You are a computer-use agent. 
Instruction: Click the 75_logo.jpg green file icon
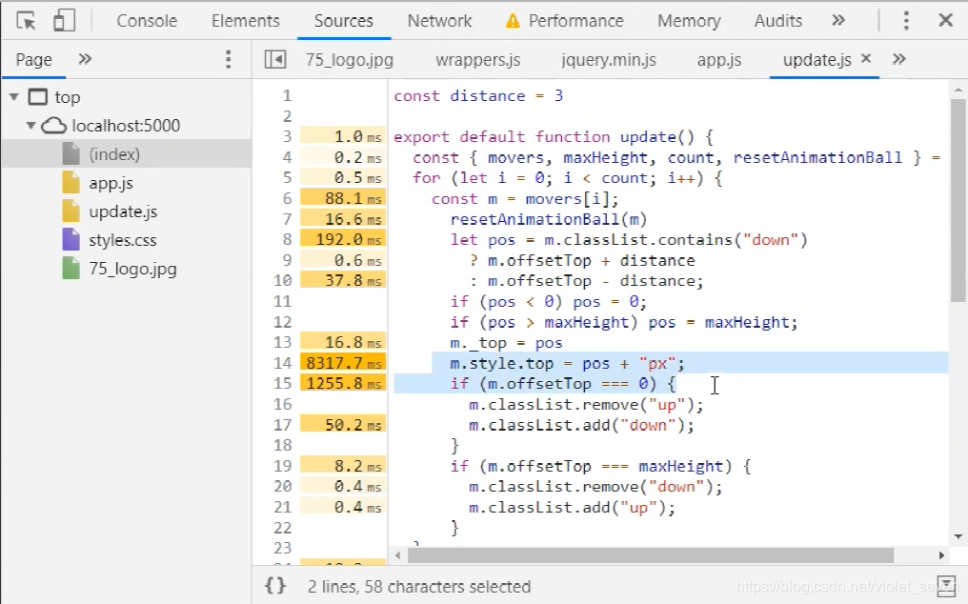71,268
